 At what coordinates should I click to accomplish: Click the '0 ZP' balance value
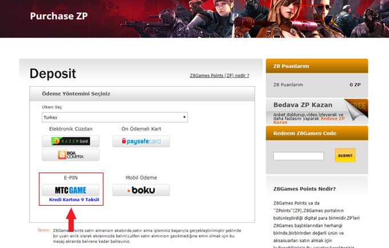355,85
